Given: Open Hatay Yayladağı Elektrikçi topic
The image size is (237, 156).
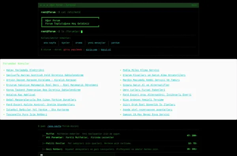Looking at the screenshot, I should click(x=25, y=70).
